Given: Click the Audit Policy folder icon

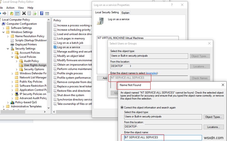Looking at the screenshot, I should coord(21,61).
